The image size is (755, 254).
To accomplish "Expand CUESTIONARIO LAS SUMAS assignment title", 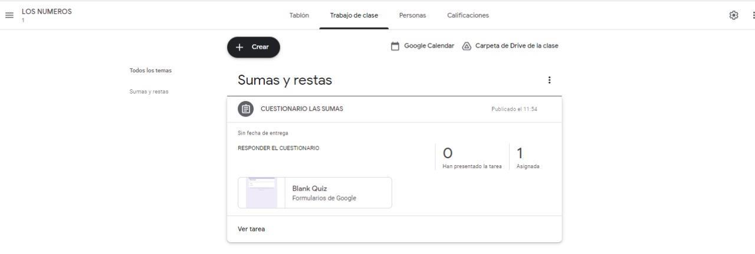I will [x=302, y=109].
